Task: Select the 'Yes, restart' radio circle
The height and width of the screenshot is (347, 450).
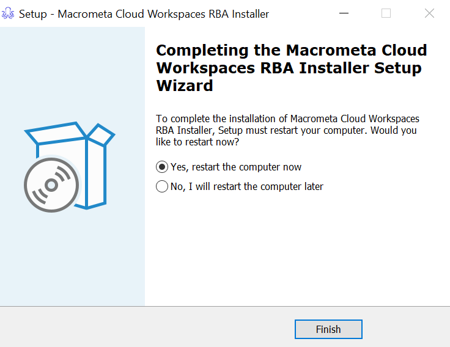Action: coord(162,167)
